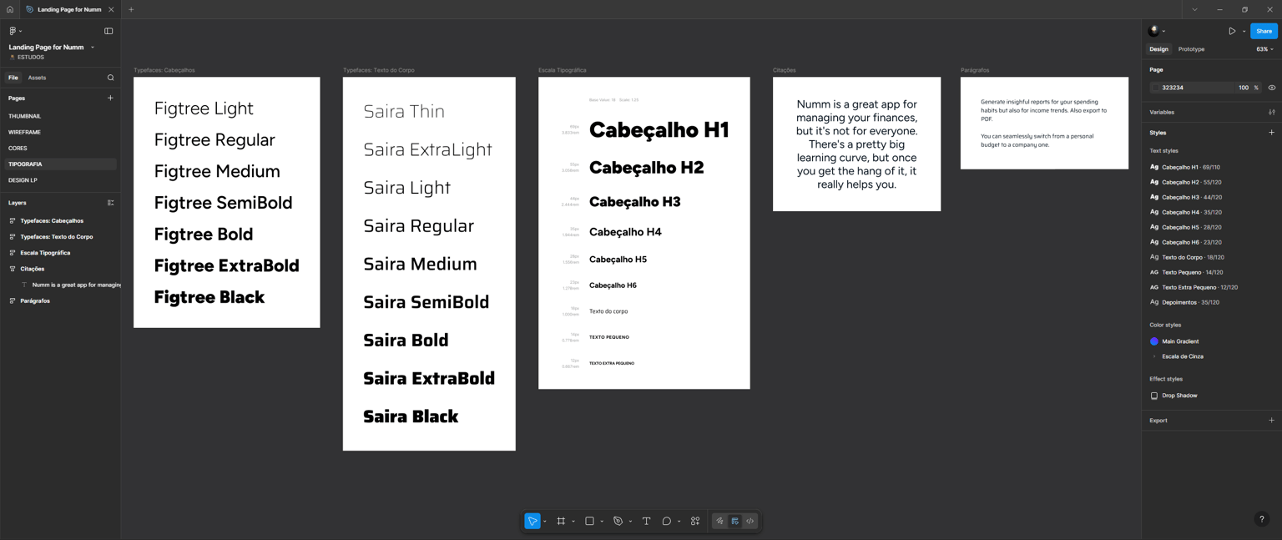Search layers with magnifier icon
The width and height of the screenshot is (1282, 540).
pos(110,78)
